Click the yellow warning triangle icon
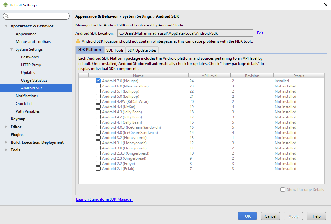 click(x=78, y=41)
